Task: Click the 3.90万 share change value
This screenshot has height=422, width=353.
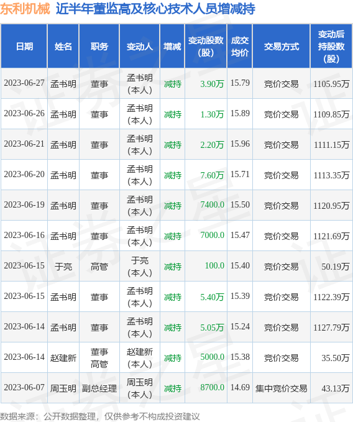Action: [x=212, y=84]
